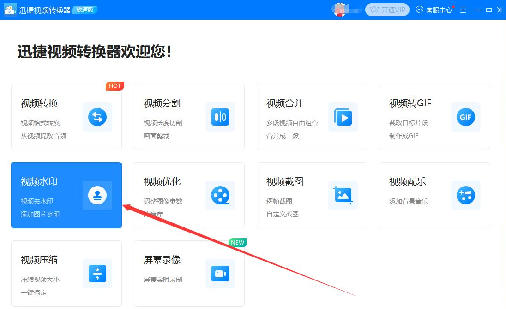Viewport: 506px width, 309px height.
Task: Click the 从视频提取音频 text
Action: pyautogui.click(x=43, y=136)
